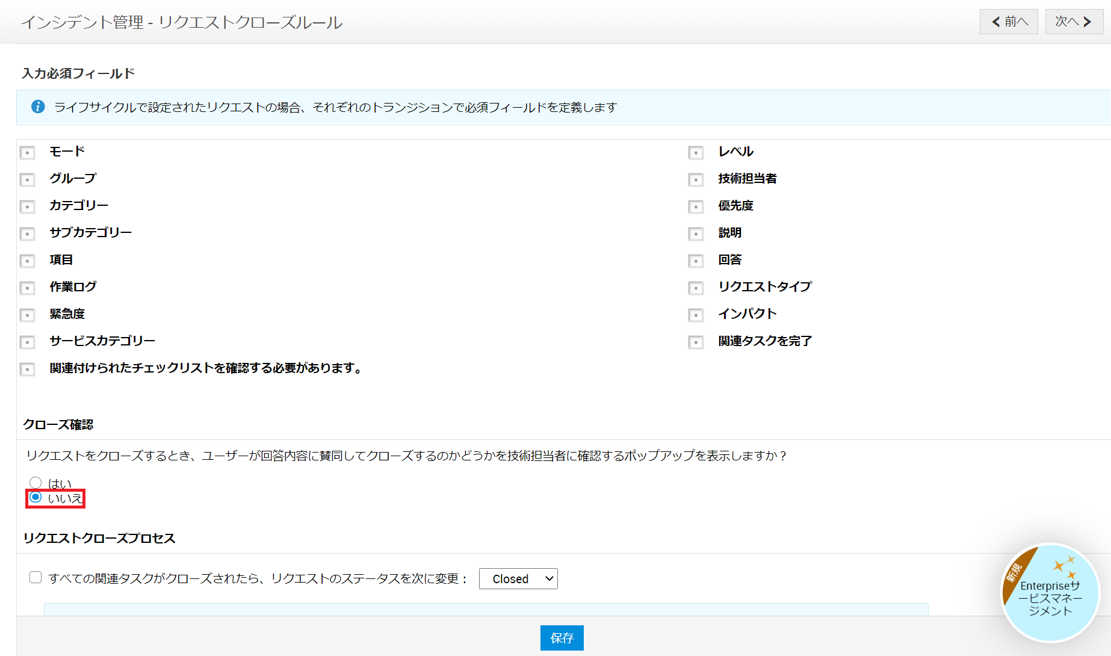This screenshot has height=656, width=1111.
Task: Enable the グループ required field checkbox
Action: [x=28, y=179]
